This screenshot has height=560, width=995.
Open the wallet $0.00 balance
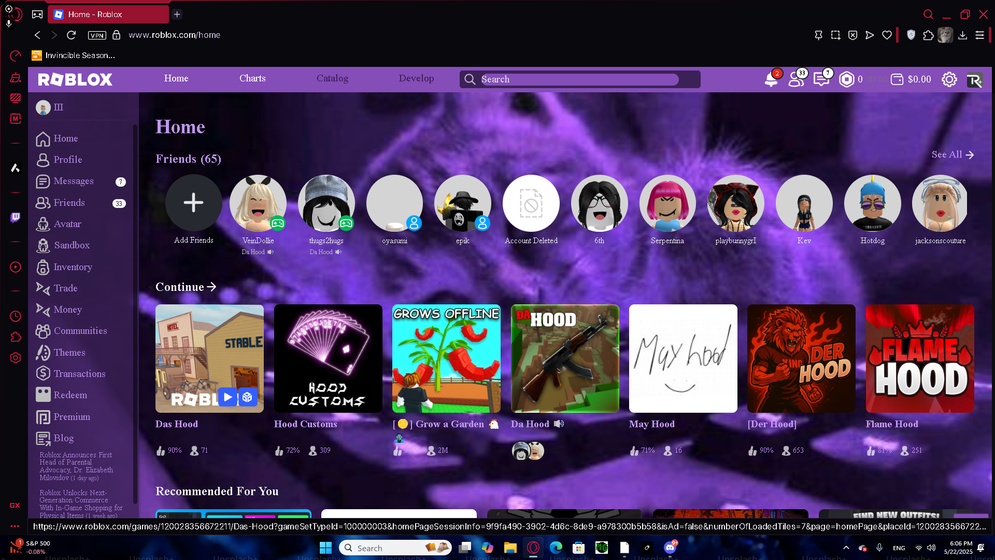[x=911, y=79]
